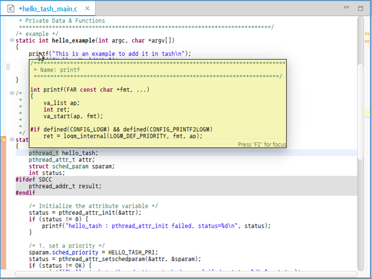This screenshot has height=279, width=372.
Task: Select the hello_tash_main.c editor tab
Action: coord(49,9)
